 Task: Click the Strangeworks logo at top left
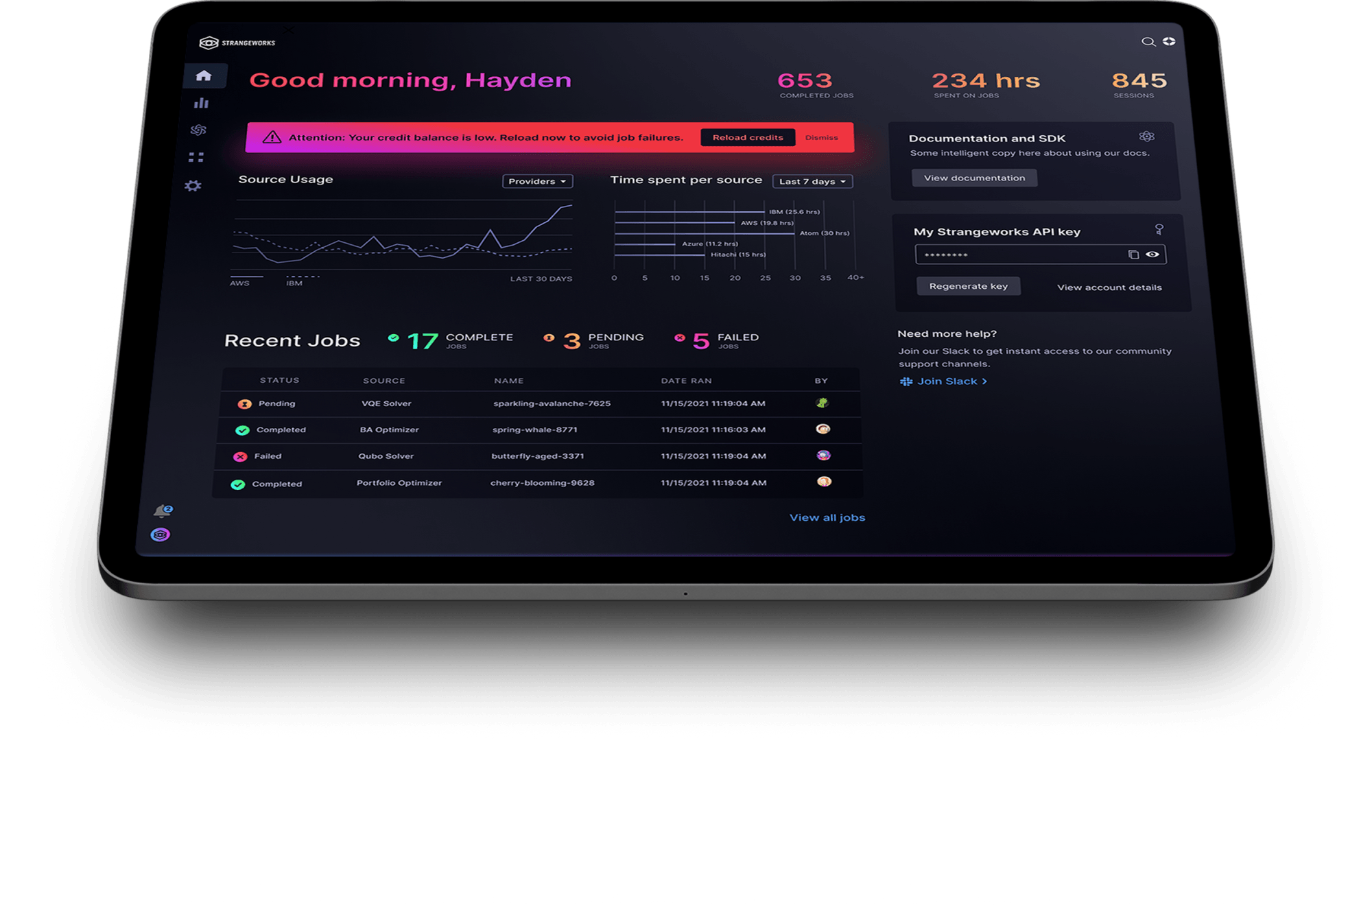237,43
